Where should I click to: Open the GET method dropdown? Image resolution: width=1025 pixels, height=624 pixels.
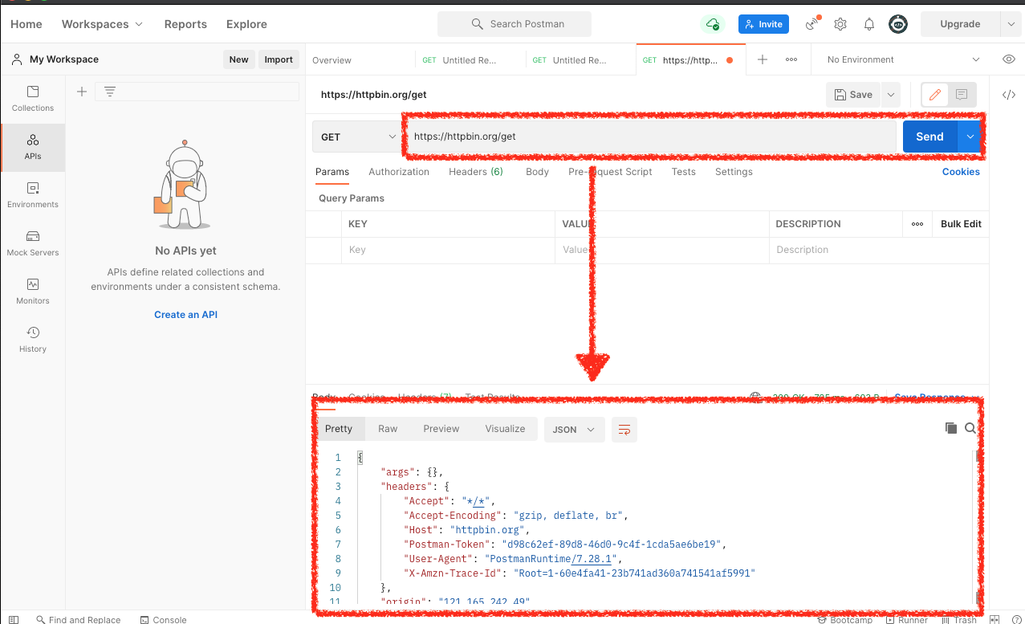(x=356, y=137)
